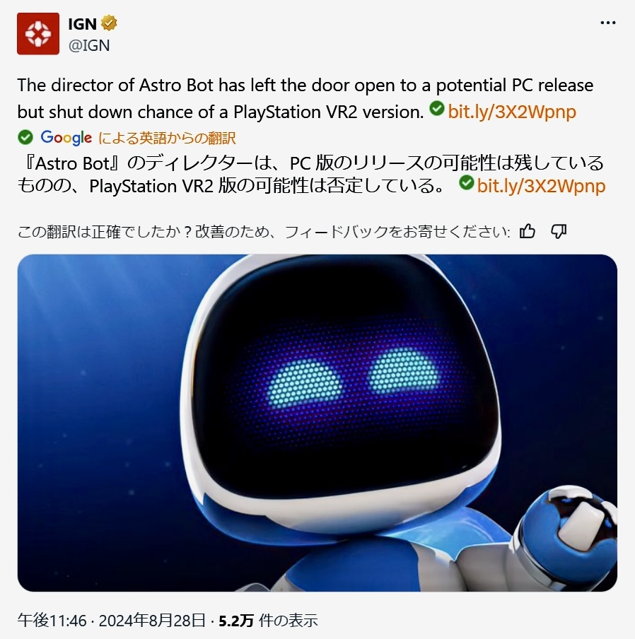Open the Astro Bot image
Screen dimensions: 635x639
pos(317,423)
